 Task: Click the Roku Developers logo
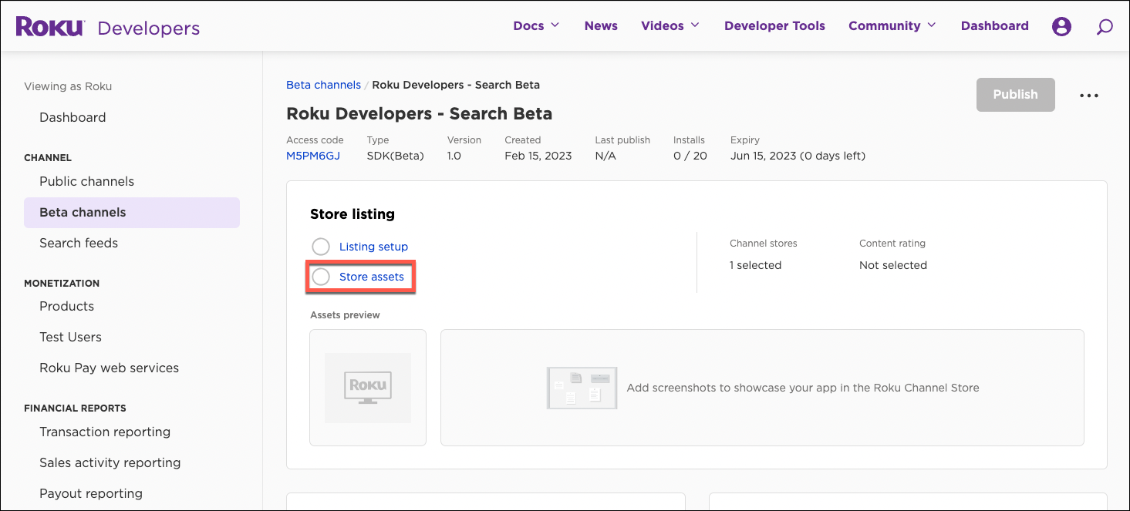point(107,27)
